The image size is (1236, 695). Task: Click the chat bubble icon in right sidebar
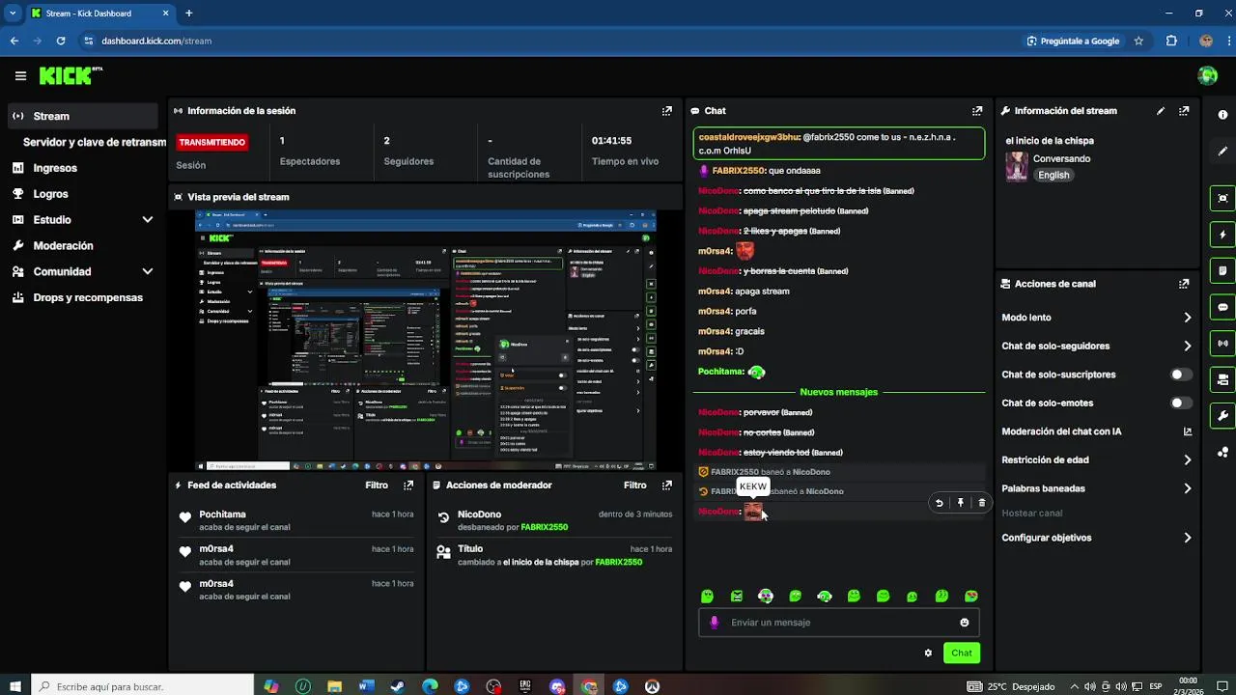(x=1223, y=307)
